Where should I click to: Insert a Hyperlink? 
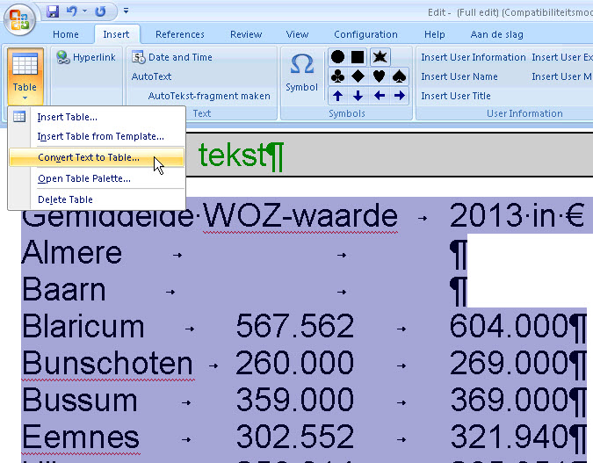point(86,57)
